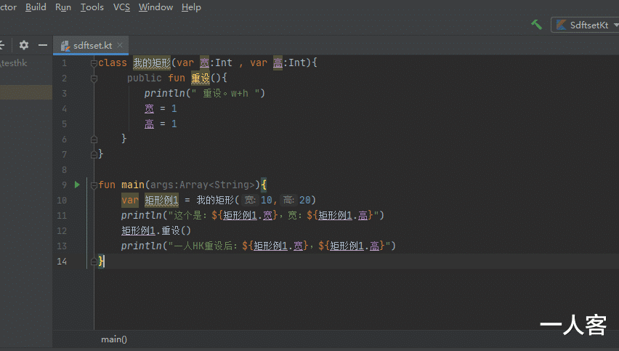Viewport: 619px width, 351px height.
Task: Click line number 3 in gutter
Action: click(64, 94)
